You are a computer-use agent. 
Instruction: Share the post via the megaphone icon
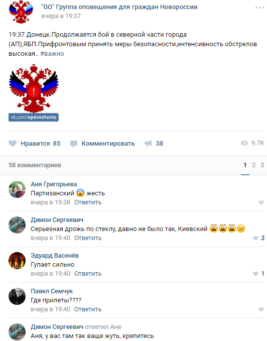[148, 144]
